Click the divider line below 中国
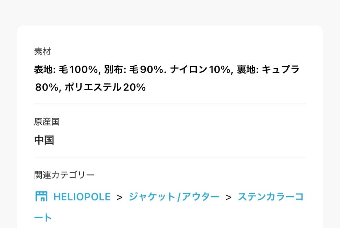The width and height of the screenshot is (340, 229). tap(170, 157)
